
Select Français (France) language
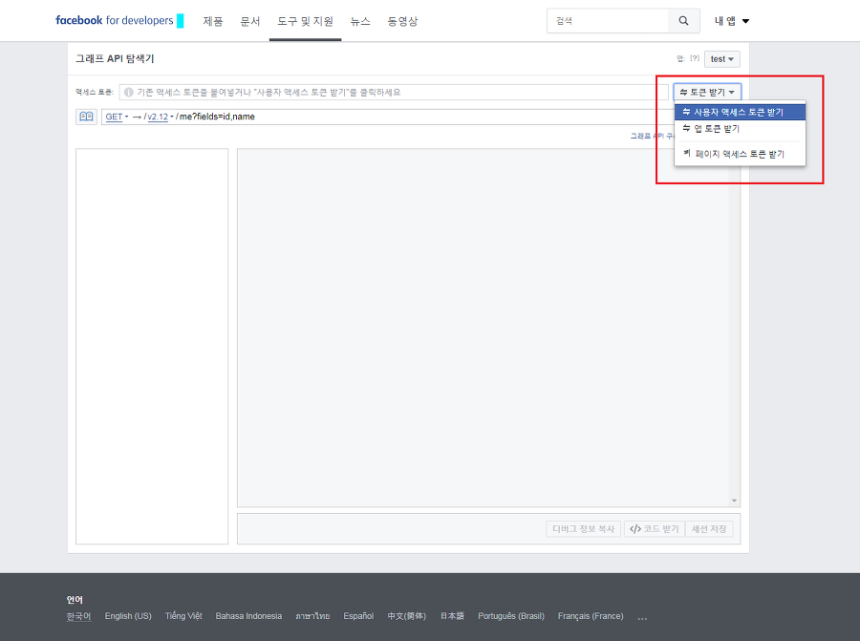[591, 616]
